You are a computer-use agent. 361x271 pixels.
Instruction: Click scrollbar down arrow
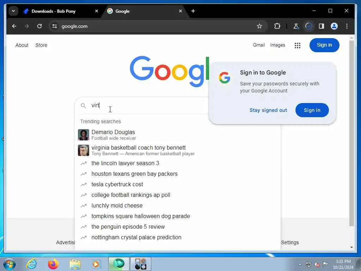click(x=351, y=247)
